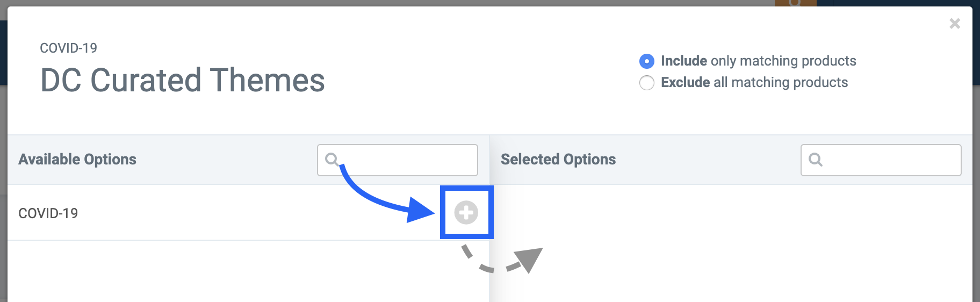The width and height of the screenshot is (980, 302).
Task: Click the 'Include only matching products' label text
Action: [x=758, y=61]
